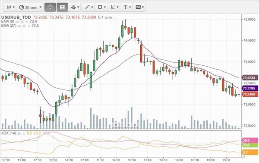The width and height of the screenshot is (259, 163).
Task: Click the ADX (14) indicator label
Action: coord(9,133)
